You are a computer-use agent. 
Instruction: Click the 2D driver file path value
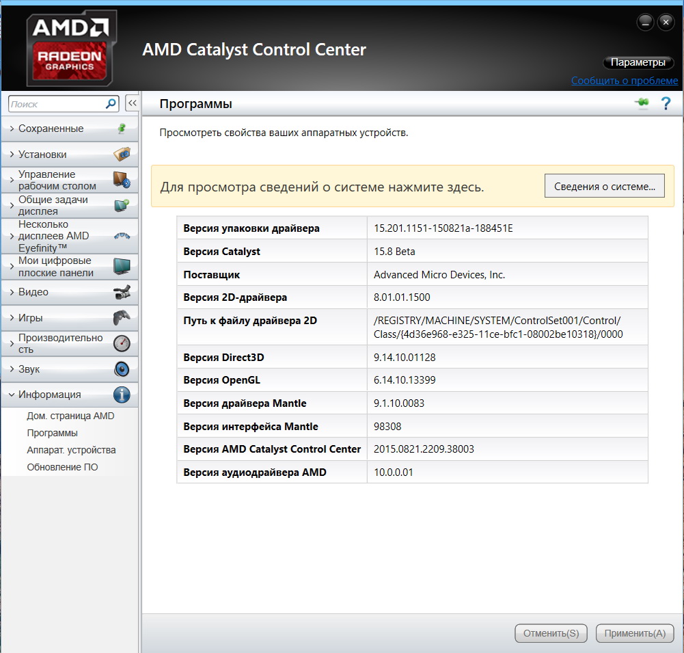498,327
